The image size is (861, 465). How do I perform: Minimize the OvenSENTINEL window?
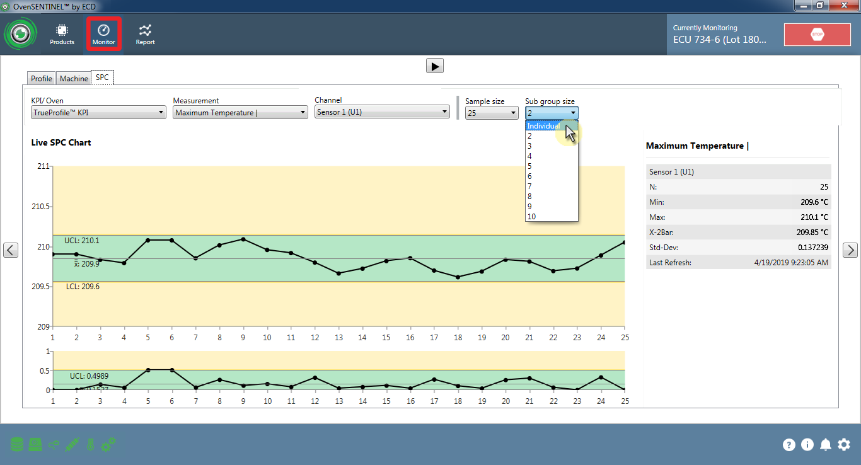point(802,5)
